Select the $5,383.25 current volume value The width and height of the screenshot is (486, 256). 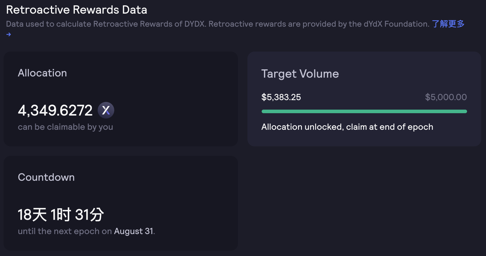click(281, 97)
